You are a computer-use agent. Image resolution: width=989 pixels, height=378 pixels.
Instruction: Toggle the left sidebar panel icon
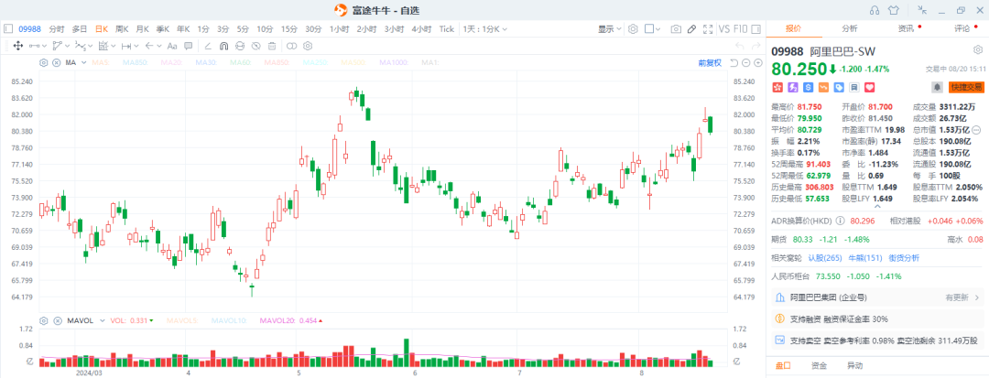pyautogui.click(x=8, y=29)
